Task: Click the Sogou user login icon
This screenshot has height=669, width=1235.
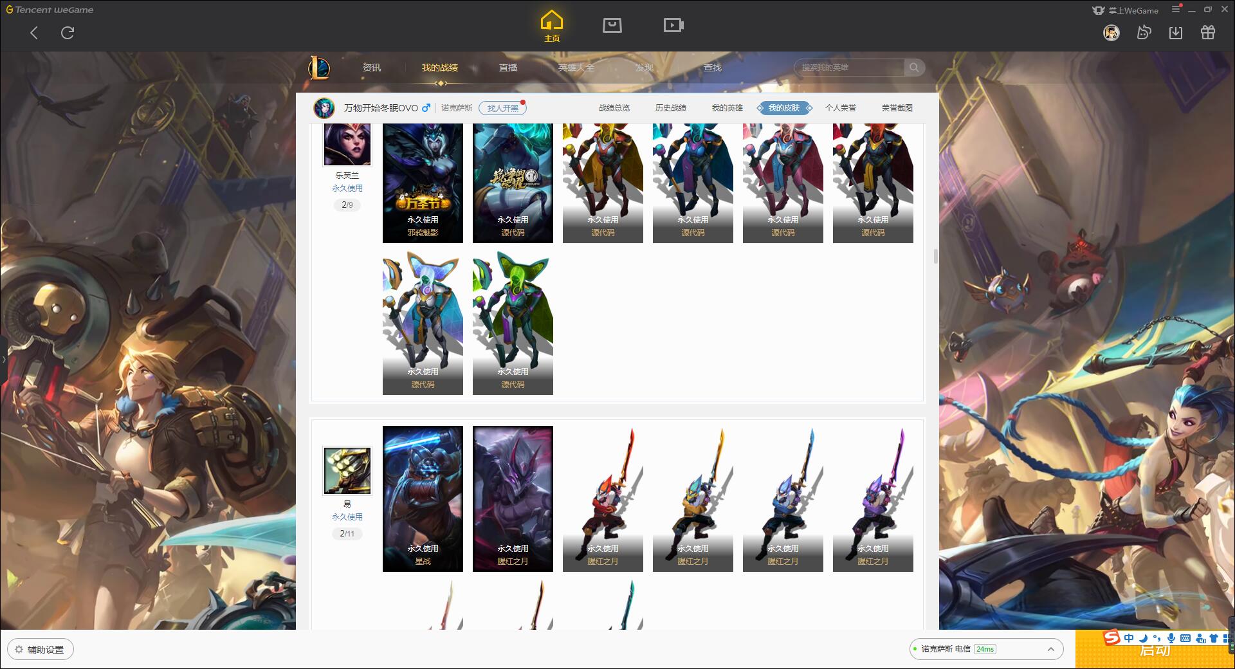Action: [1200, 638]
